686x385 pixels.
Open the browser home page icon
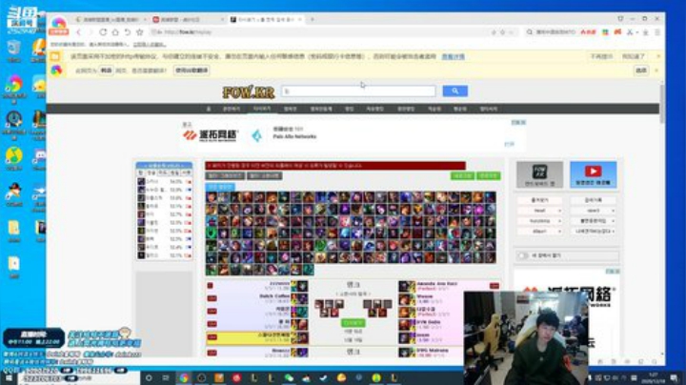115,32
